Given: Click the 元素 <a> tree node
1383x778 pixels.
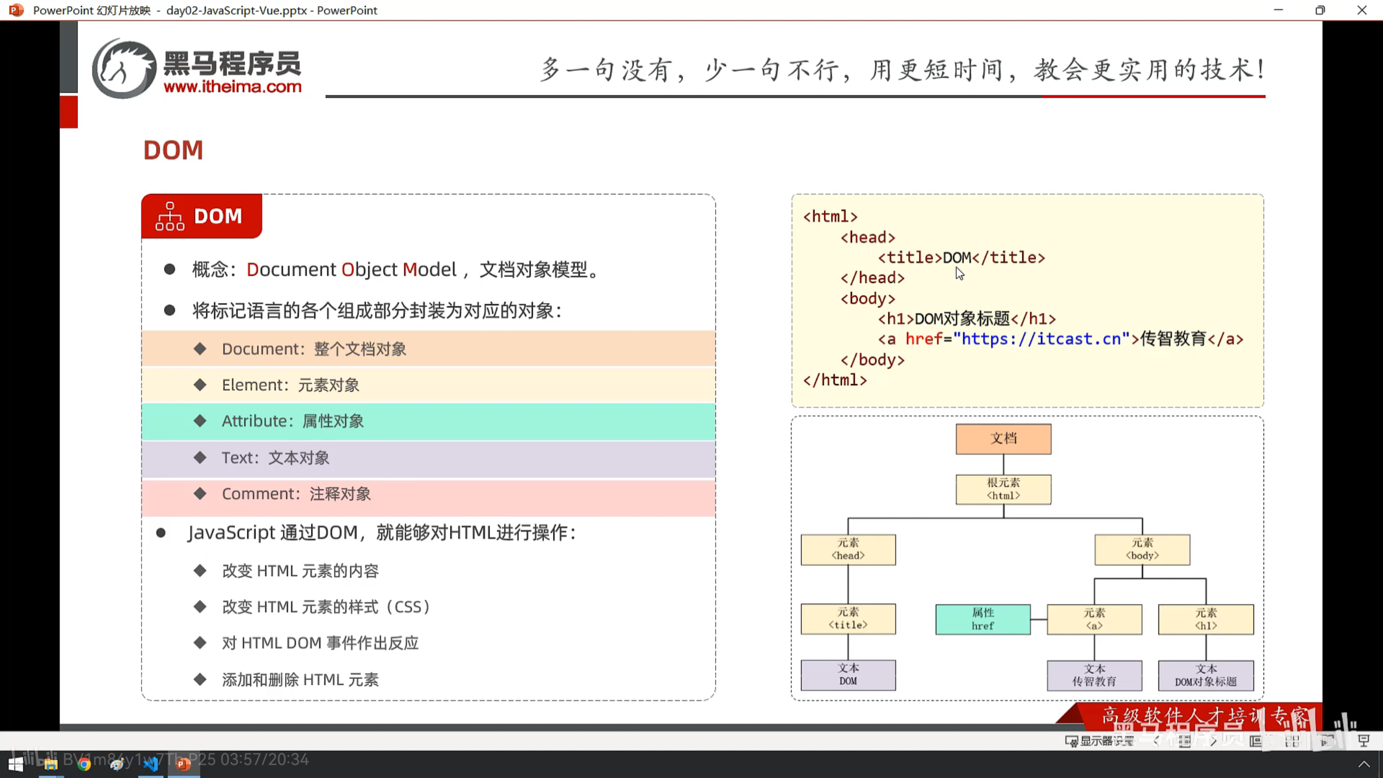Looking at the screenshot, I should click(1095, 619).
